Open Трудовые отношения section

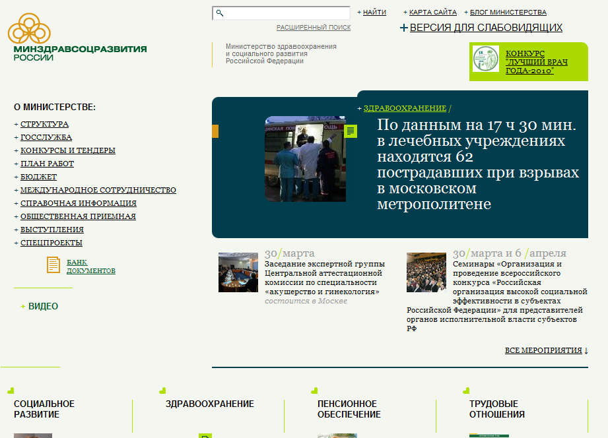pos(496,409)
